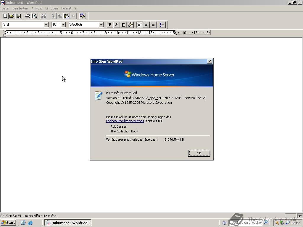Click the WordPad title bar document icon
This screenshot has width=303, height=227.
(x=3, y=2)
